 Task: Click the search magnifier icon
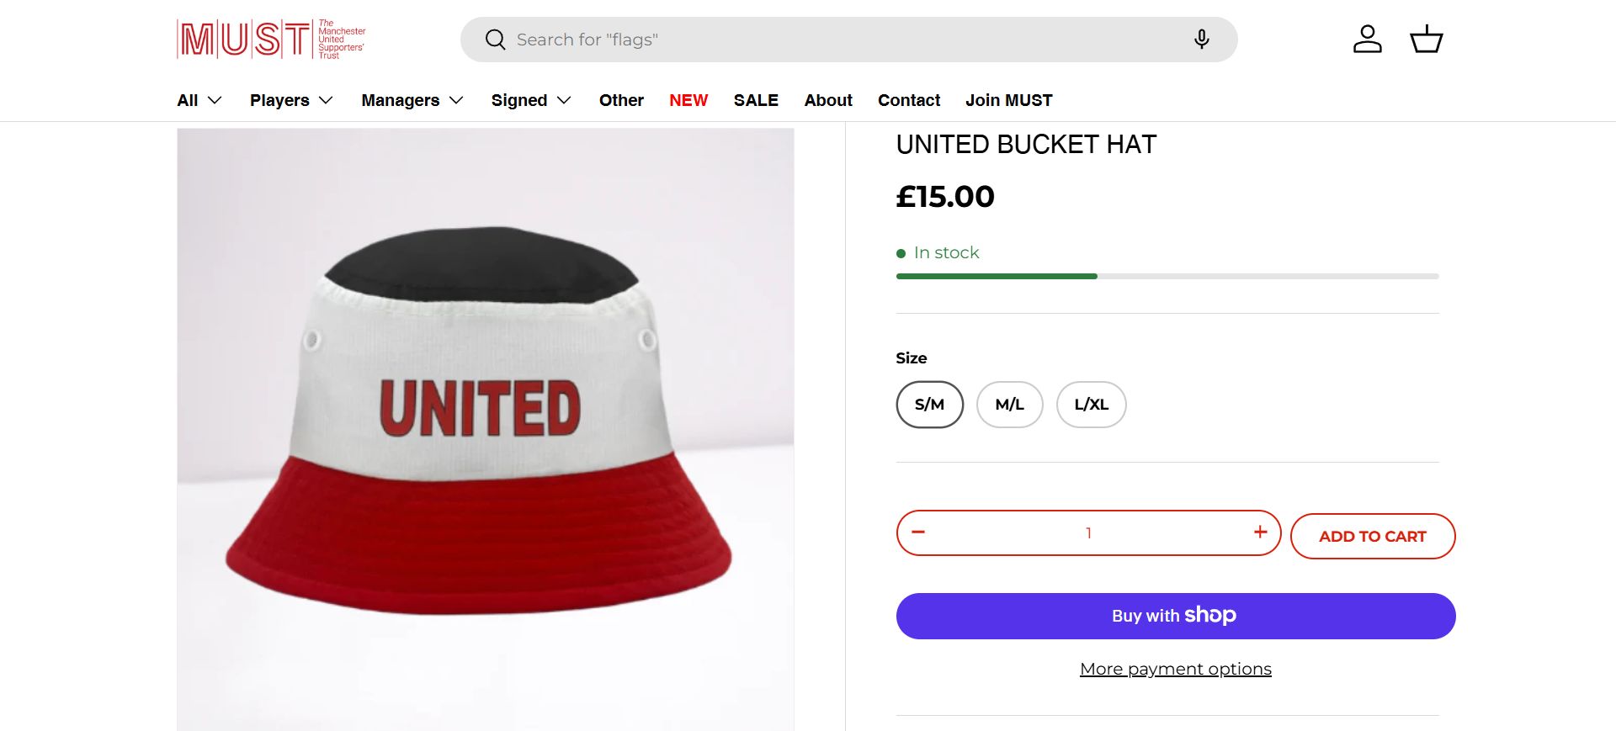coord(495,40)
